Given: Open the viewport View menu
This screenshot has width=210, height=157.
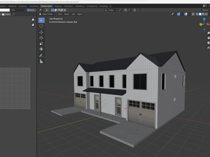Looking at the screenshot, I should coord(60,14).
